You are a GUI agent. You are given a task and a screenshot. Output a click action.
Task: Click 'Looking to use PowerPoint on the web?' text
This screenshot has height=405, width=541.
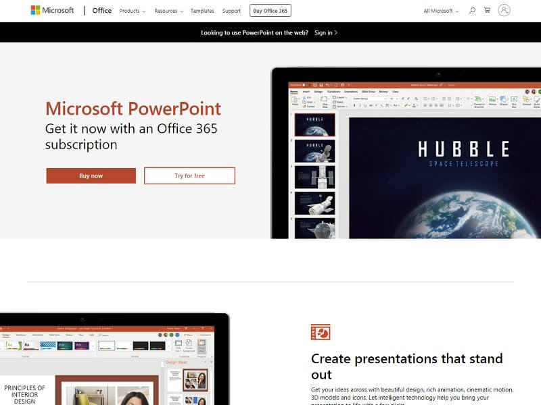point(255,32)
